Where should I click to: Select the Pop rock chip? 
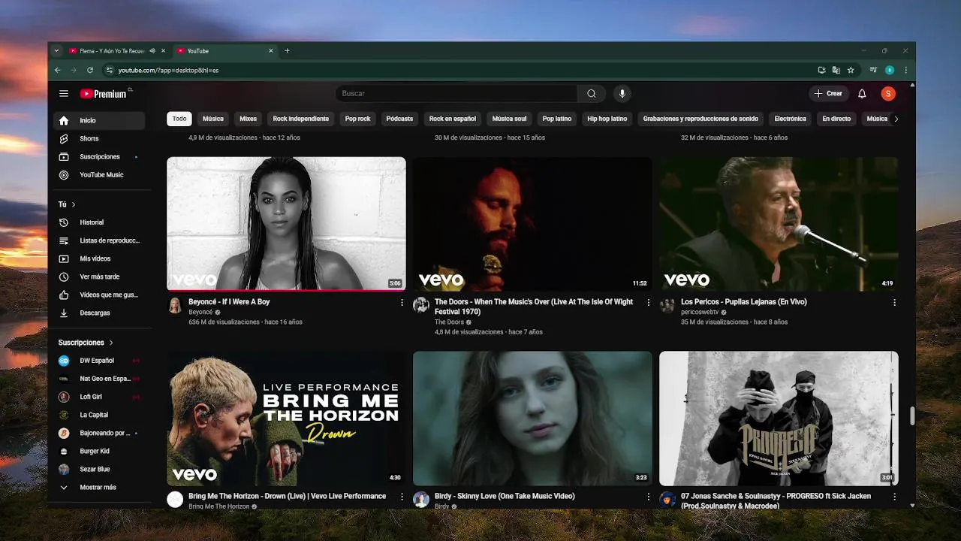click(x=358, y=119)
